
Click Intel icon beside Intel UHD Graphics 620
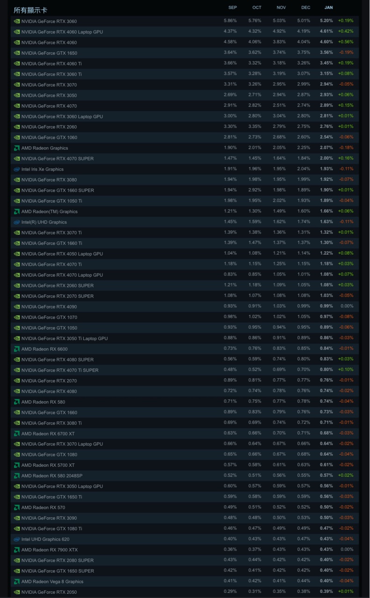coord(17,539)
